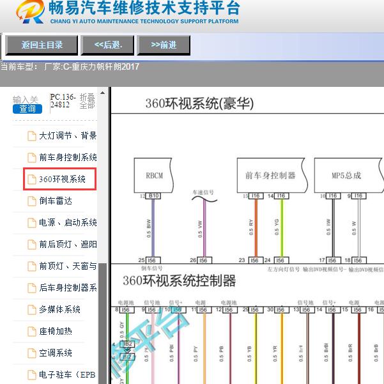Viewport: 384px width, 384px height.
Task: Click the page icon beside 多媒体系统
Action: coord(31,309)
